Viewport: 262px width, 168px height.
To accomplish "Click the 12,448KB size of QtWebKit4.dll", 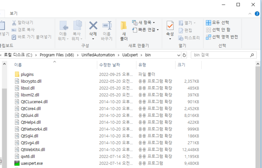I will tap(191, 150).
